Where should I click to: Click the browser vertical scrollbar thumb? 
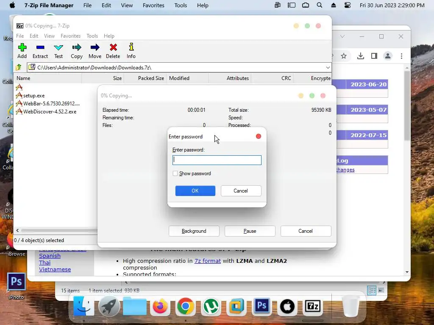407,105
